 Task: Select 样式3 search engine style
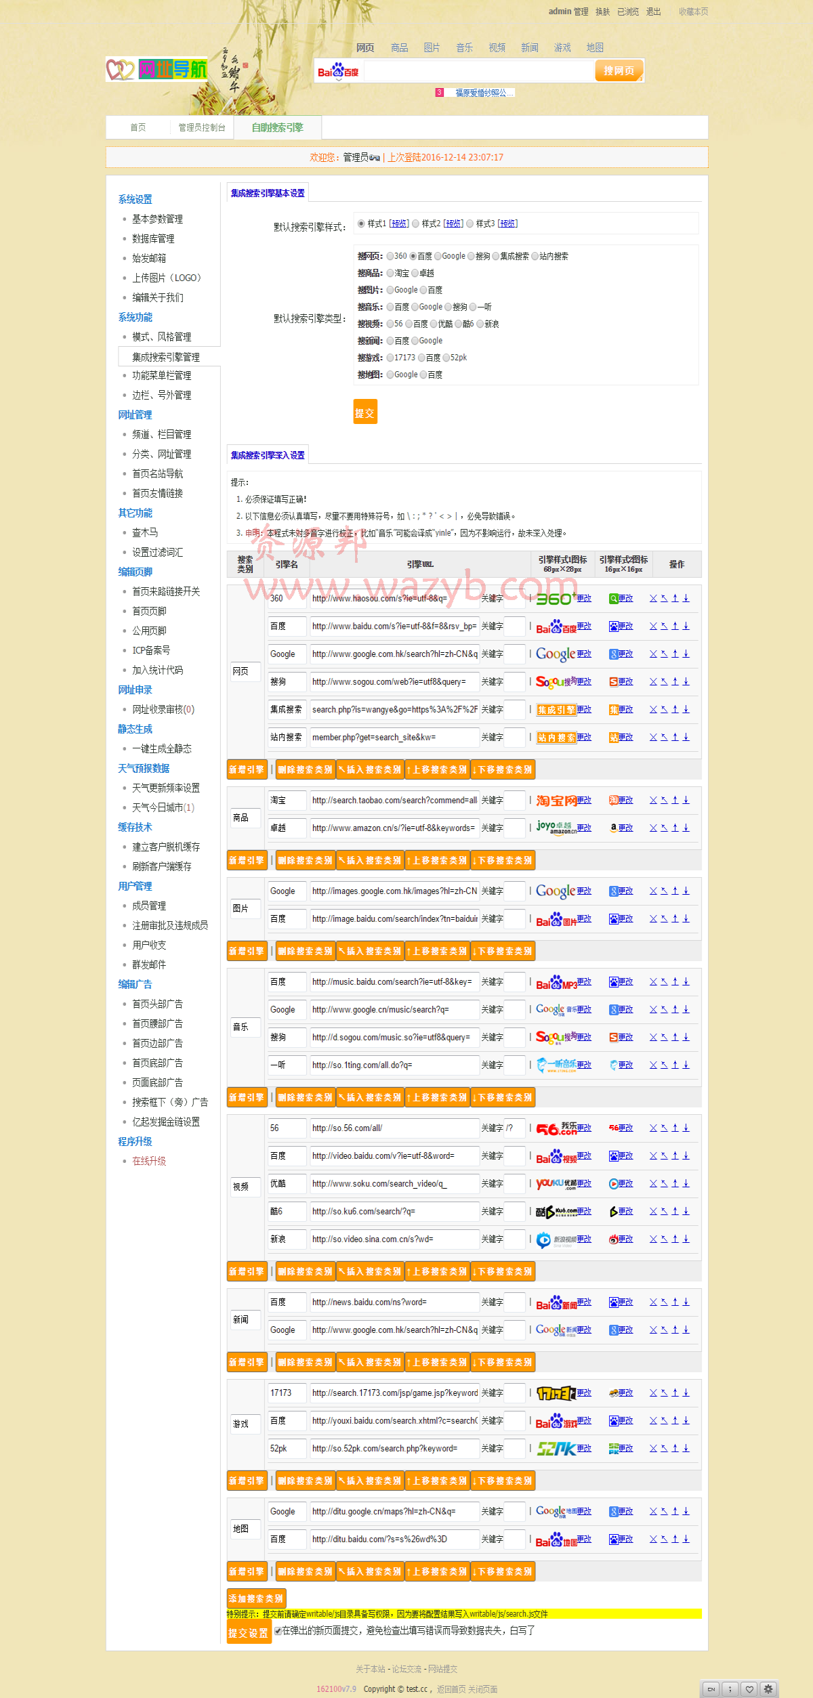(x=470, y=224)
